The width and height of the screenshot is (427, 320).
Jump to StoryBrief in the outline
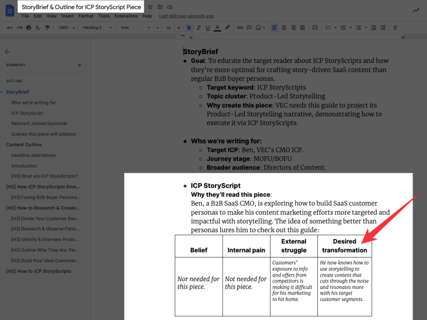point(18,92)
